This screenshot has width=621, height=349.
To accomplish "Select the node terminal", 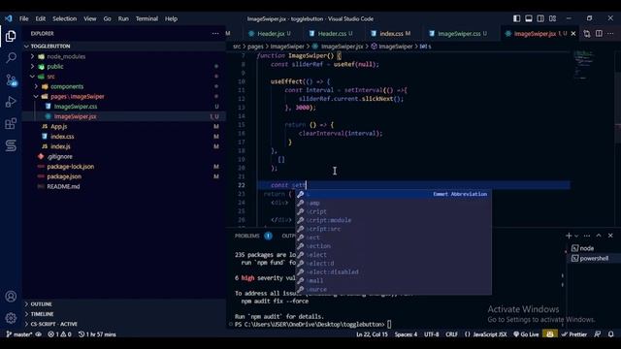I will (x=586, y=248).
